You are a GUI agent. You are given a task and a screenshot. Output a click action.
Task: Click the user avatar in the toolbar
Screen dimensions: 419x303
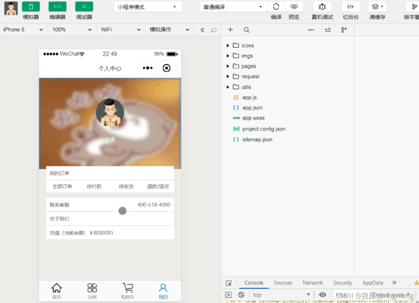click(x=11, y=8)
